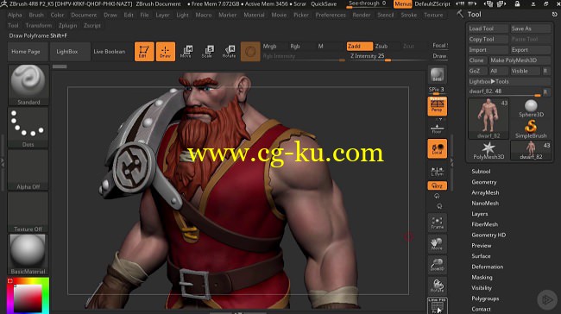This screenshot has height=314, width=561.
Task: Activate the Edit mode button
Action: [144, 52]
